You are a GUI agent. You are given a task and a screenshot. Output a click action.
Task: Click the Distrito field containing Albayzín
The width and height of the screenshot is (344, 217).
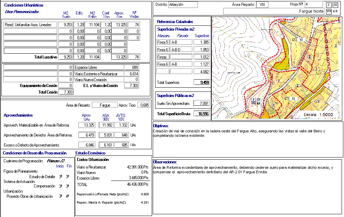(183, 5)
